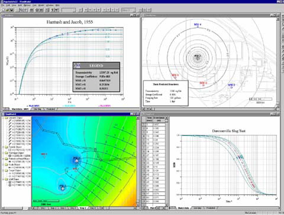Click the Open file toolbar icon
284x215 pixels.
pos(8,9)
